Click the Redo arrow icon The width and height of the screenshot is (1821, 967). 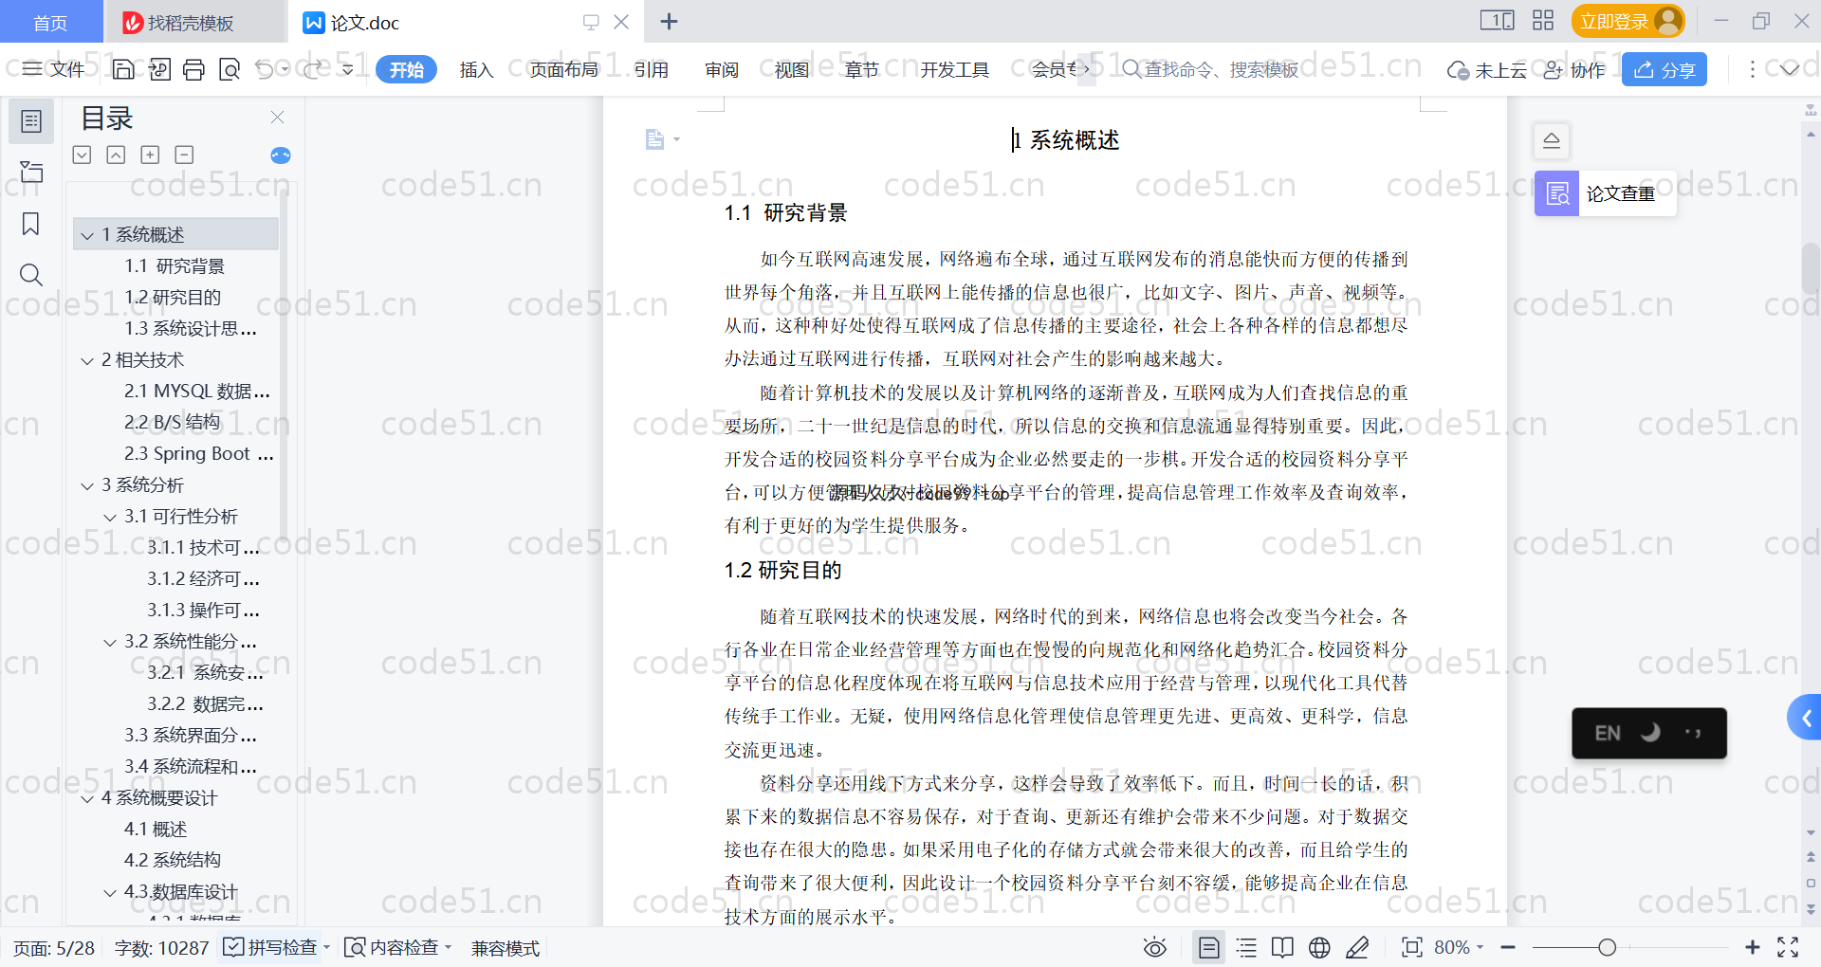[x=312, y=69]
